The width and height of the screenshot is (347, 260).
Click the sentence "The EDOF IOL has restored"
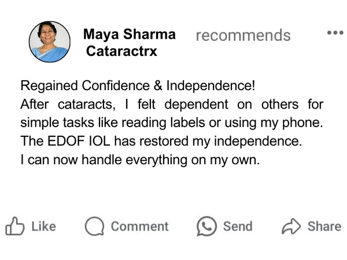[161, 141]
